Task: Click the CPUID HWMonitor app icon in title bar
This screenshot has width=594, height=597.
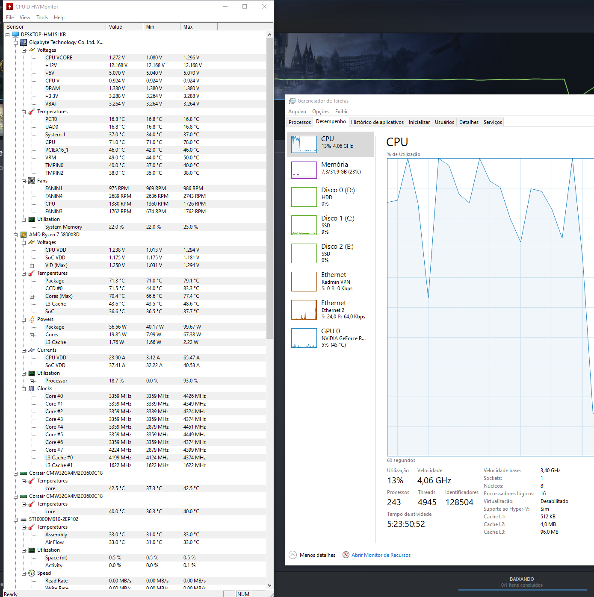Action: (10, 6)
